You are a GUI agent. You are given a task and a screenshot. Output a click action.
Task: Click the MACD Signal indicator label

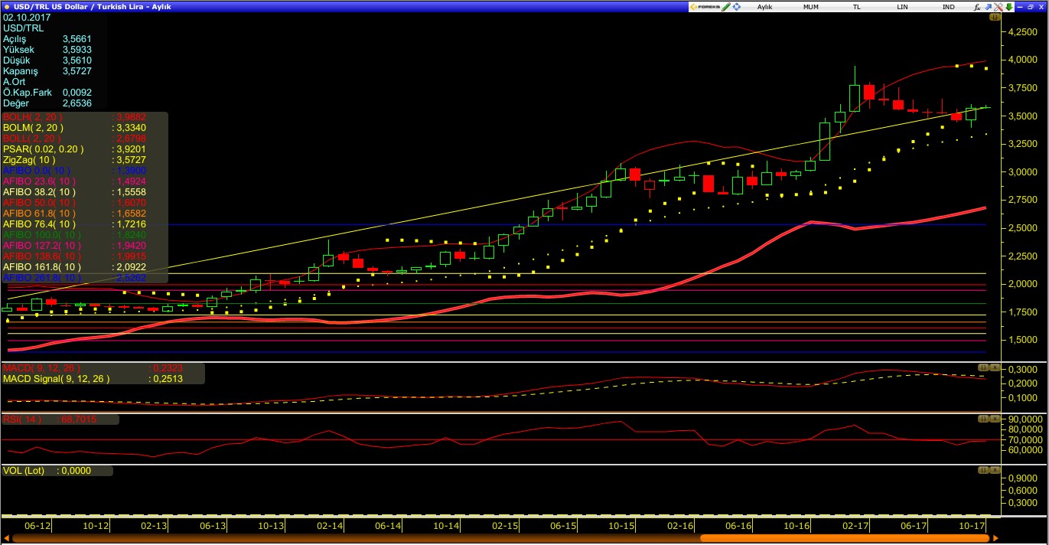point(57,378)
